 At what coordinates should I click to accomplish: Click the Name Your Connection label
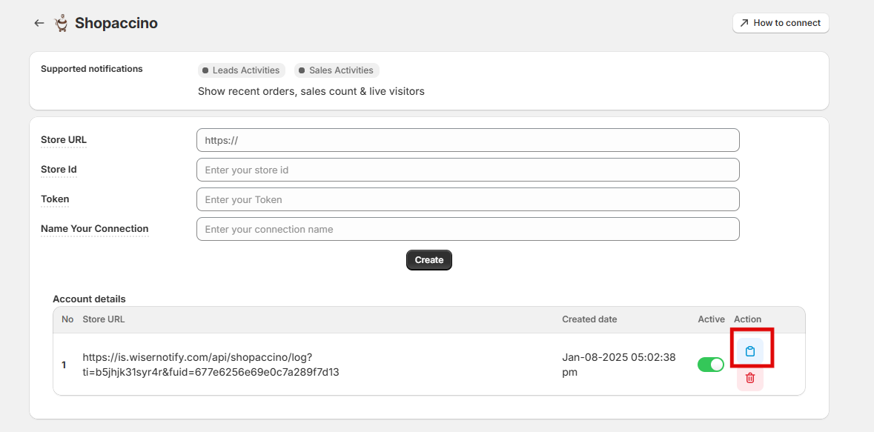pos(95,228)
